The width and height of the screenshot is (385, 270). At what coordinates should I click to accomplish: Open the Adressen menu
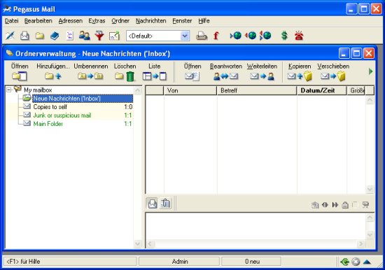[x=71, y=21]
